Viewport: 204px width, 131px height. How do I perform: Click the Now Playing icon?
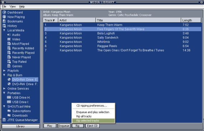[4, 17]
